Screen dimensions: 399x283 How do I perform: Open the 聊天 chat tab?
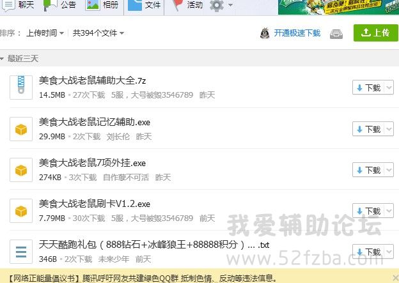point(18,4)
